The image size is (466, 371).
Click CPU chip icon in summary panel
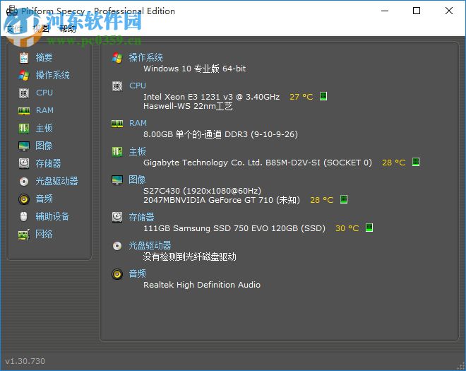pyautogui.click(x=117, y=86)
